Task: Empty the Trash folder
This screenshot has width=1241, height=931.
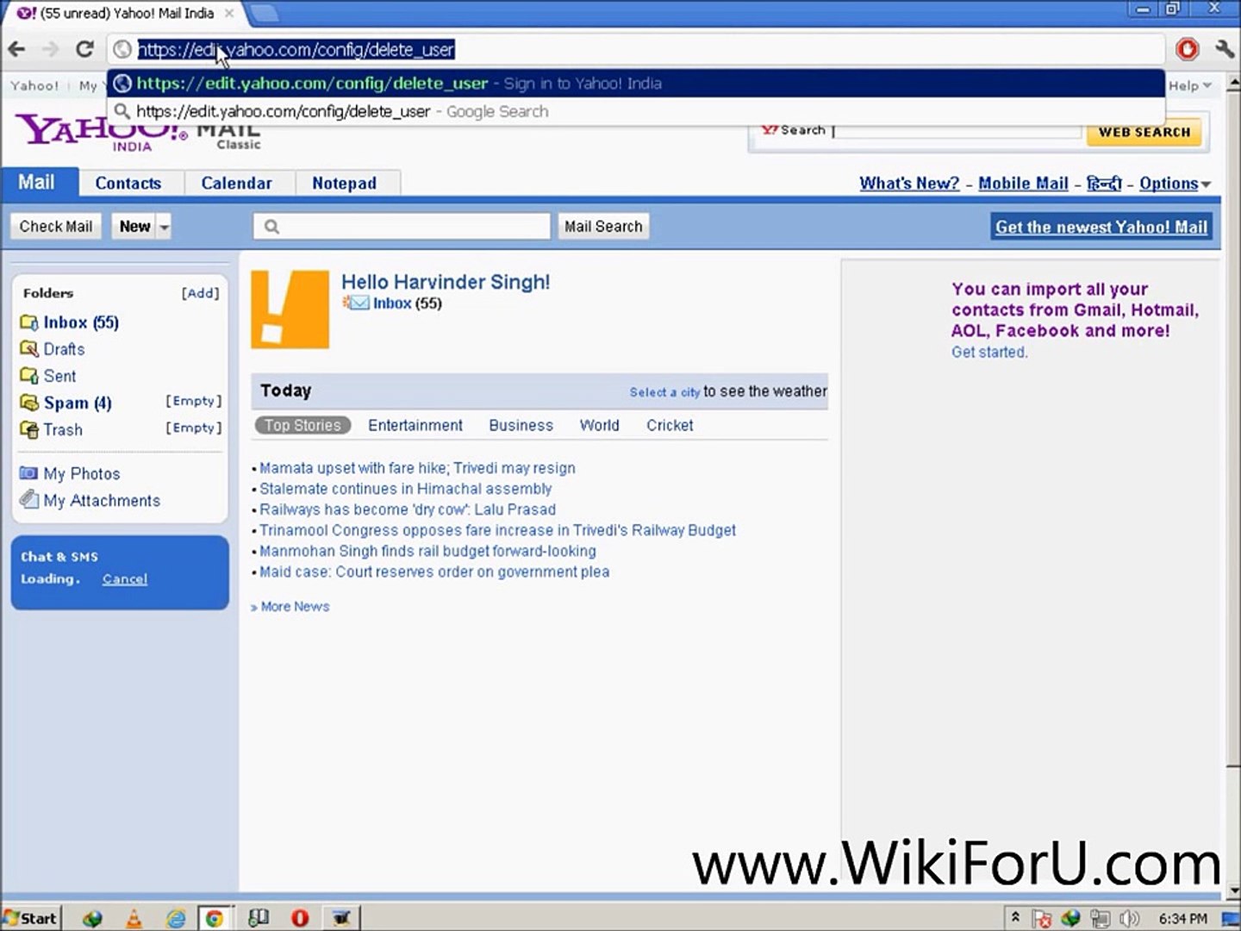Action: (x=194, y=428)
